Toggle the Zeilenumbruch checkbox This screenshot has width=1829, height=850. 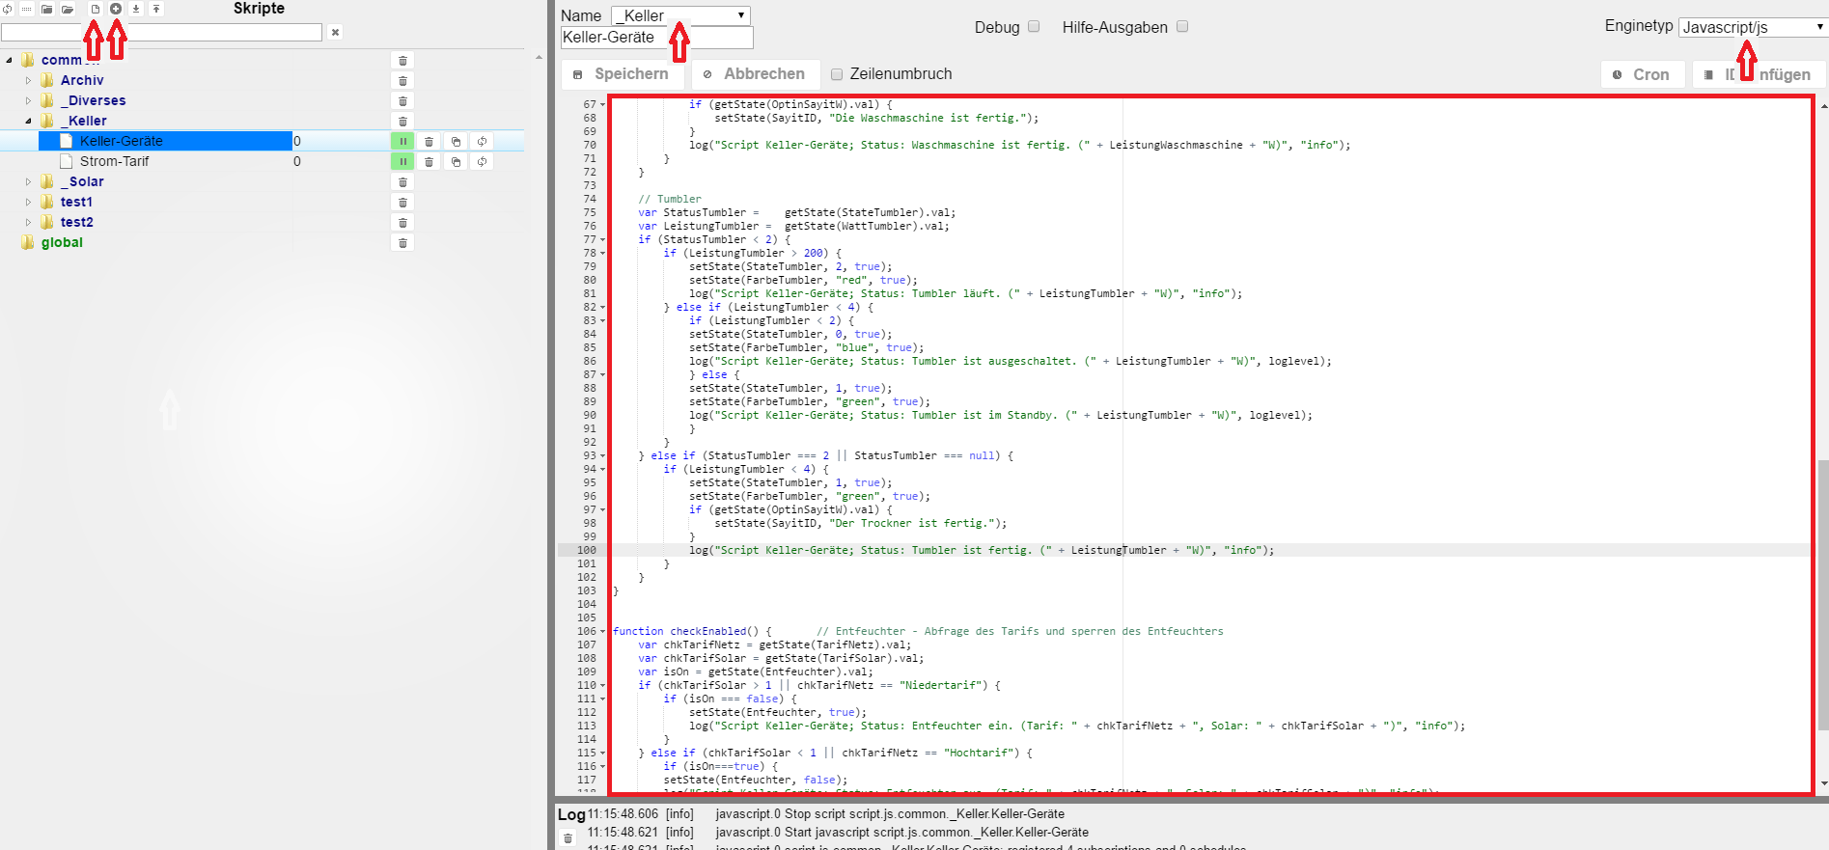[837, 74]
